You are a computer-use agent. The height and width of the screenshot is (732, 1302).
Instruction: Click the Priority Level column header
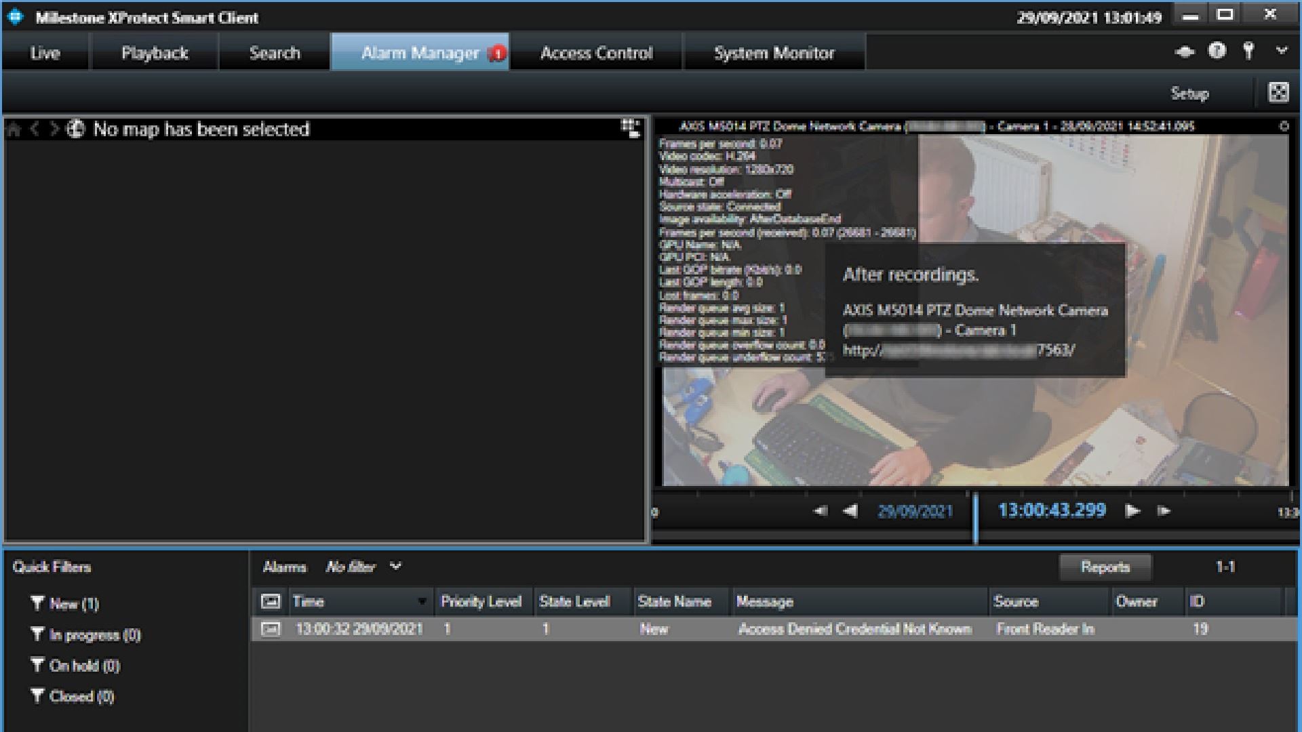[484, 601]
